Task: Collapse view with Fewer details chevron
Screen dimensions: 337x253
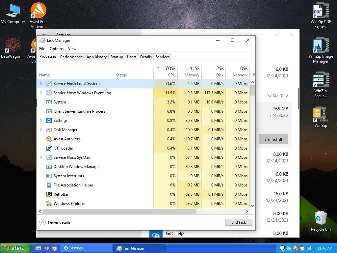Action: [x=42, y=222]
